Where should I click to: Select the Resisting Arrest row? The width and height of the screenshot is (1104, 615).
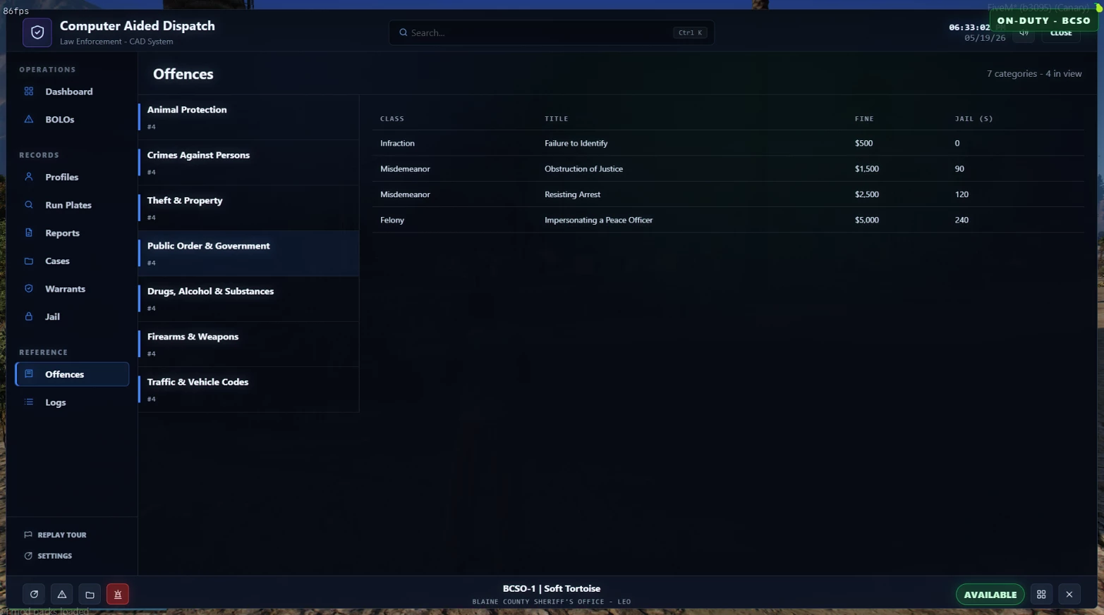728,194
